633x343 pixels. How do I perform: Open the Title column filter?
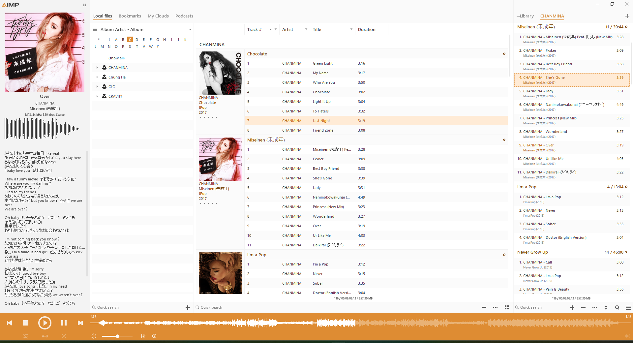(x=351, y=29)
